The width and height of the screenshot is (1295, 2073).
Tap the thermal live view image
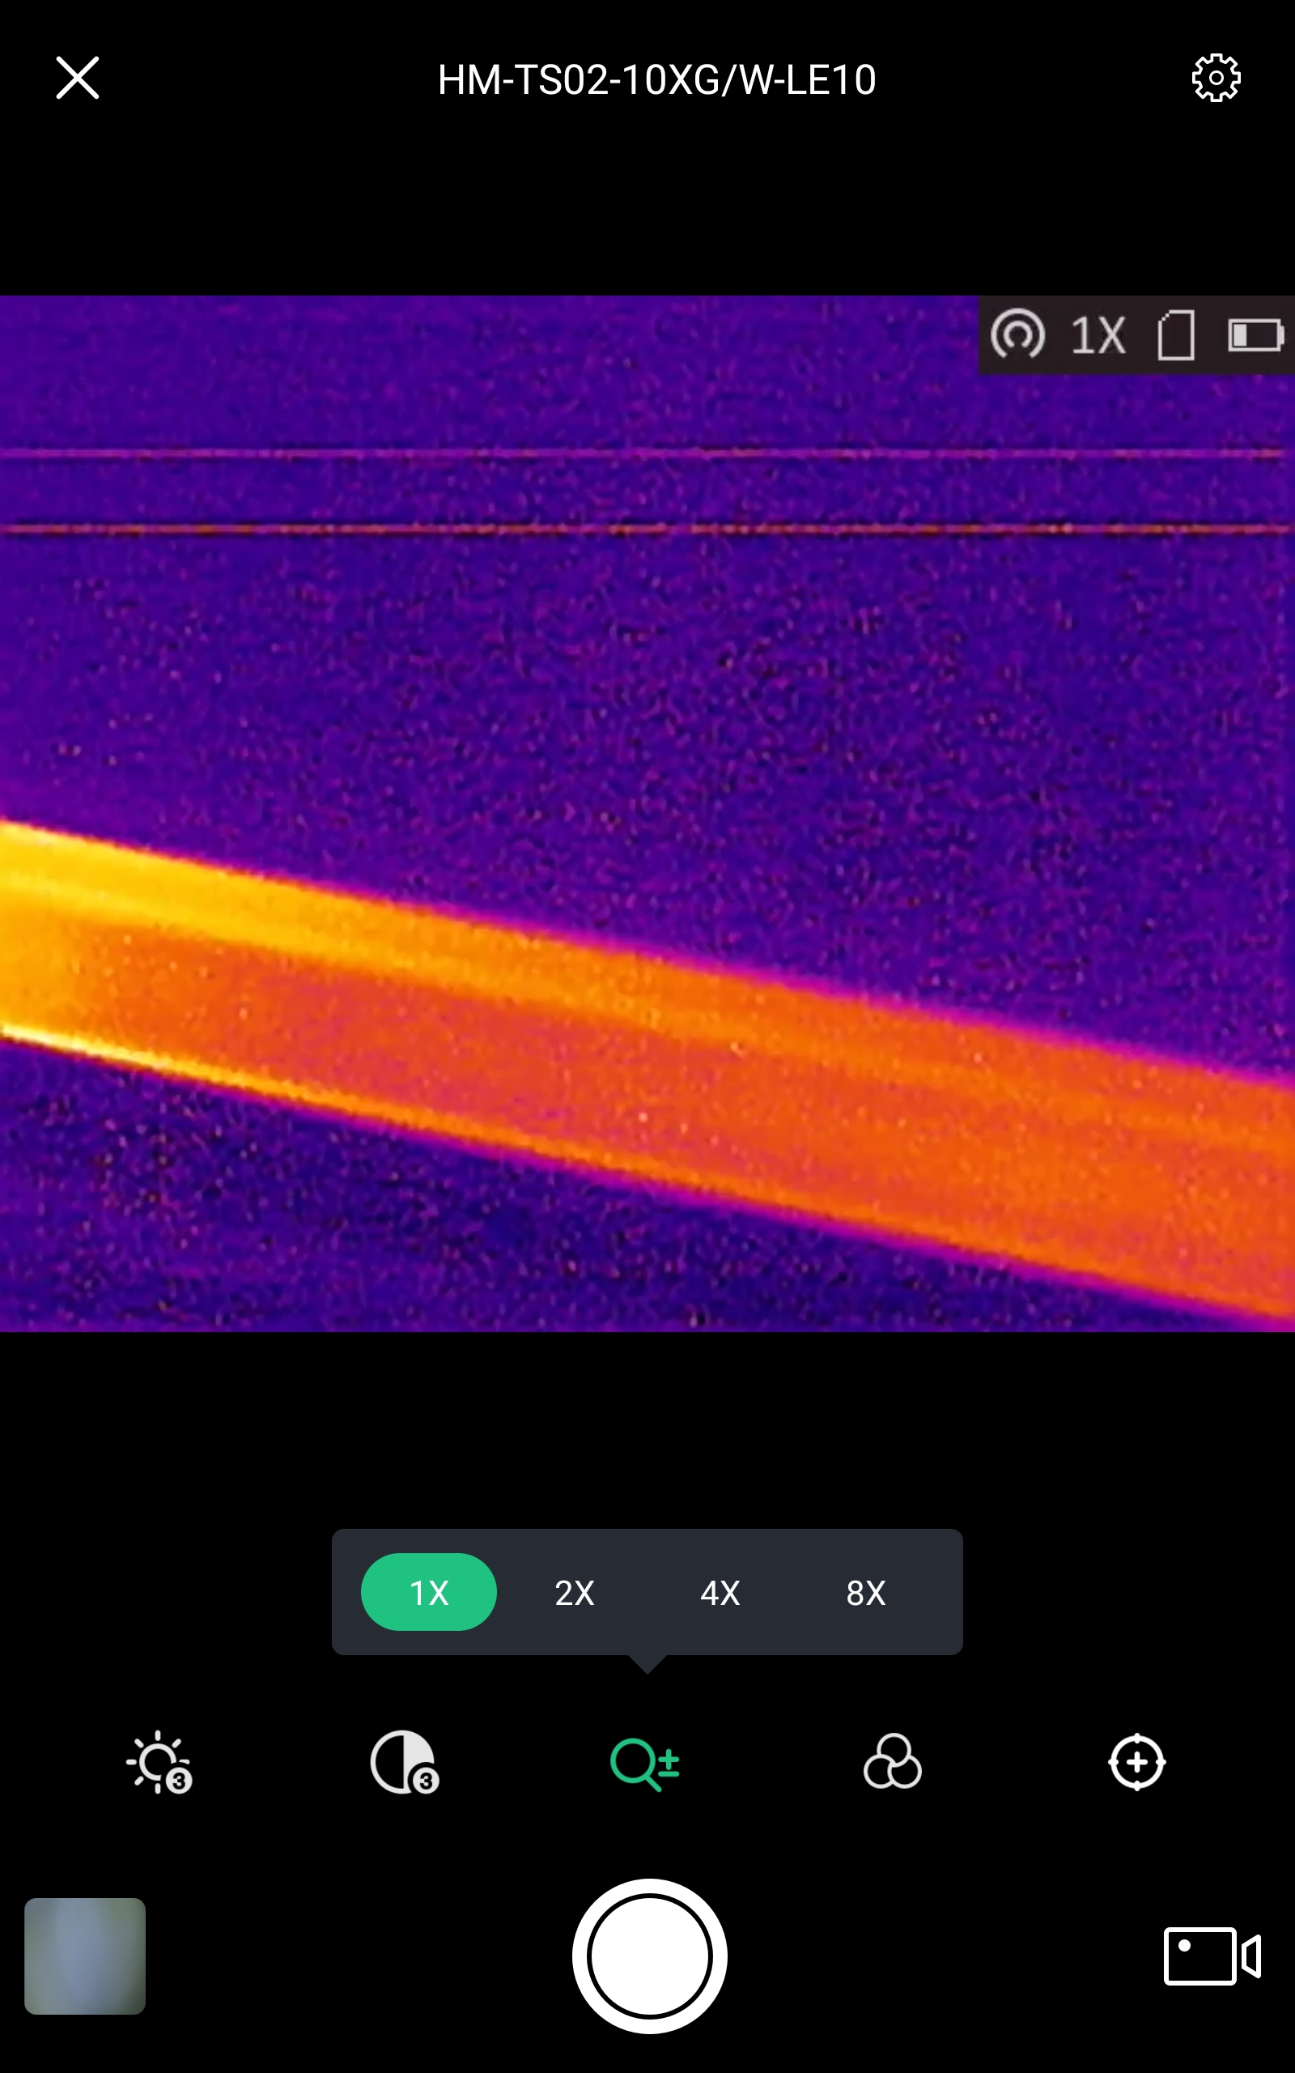click(x=647, y=814)
